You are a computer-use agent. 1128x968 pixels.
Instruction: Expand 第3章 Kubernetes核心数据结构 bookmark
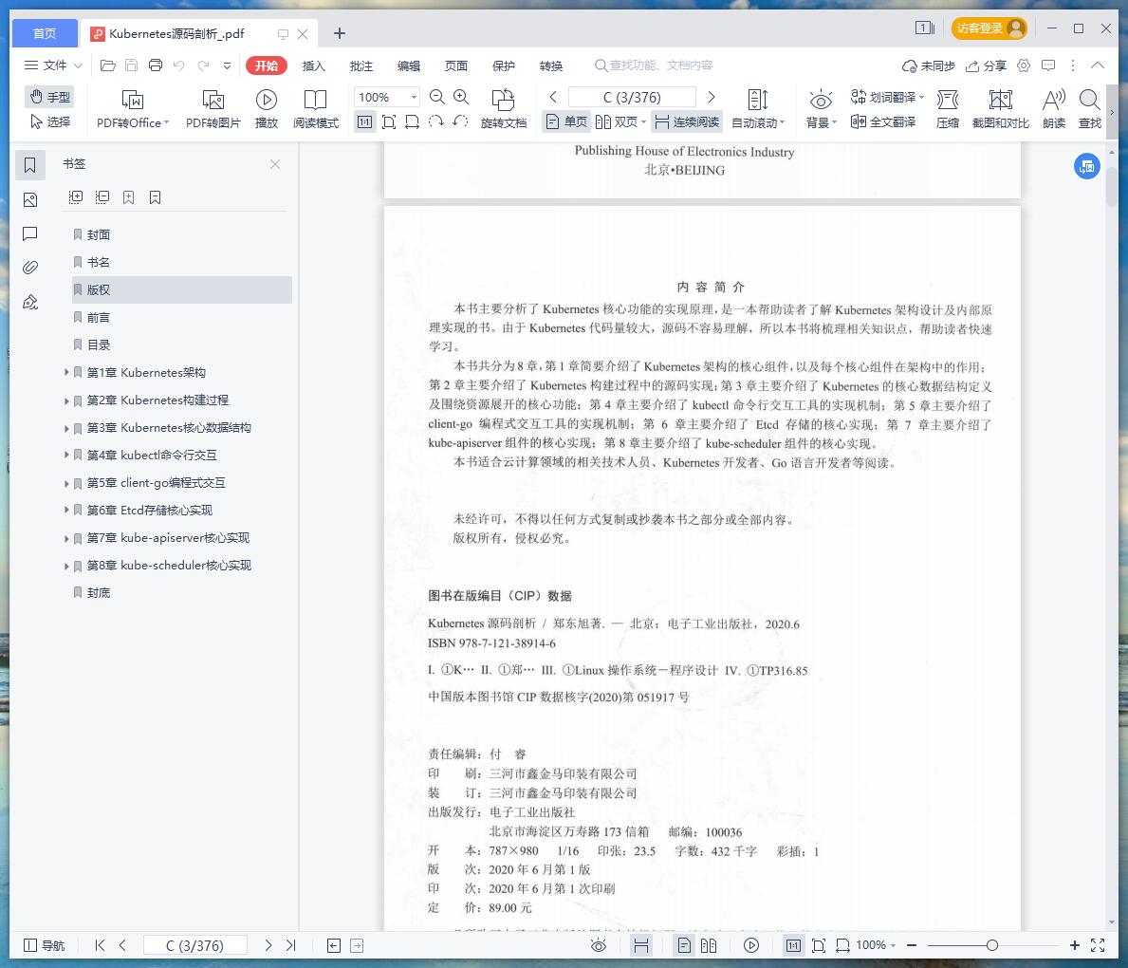(x=66, y=427)
